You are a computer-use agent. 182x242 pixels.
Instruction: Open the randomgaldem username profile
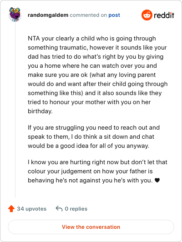[x=48, y=15]
